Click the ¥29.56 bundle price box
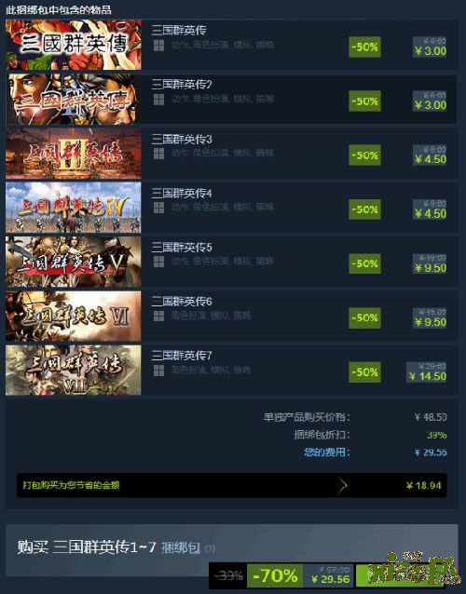466x594 pixels. click(x=328, y=575)
